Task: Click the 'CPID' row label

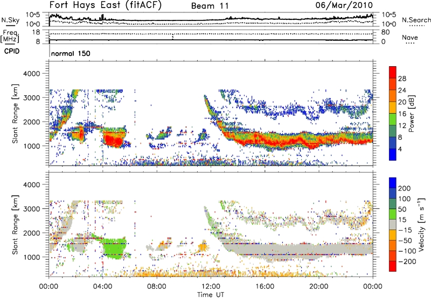Action: (x=12, y=51)
